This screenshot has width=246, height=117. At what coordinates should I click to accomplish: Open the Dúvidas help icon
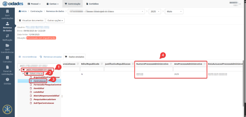click(x=7, y=81)
